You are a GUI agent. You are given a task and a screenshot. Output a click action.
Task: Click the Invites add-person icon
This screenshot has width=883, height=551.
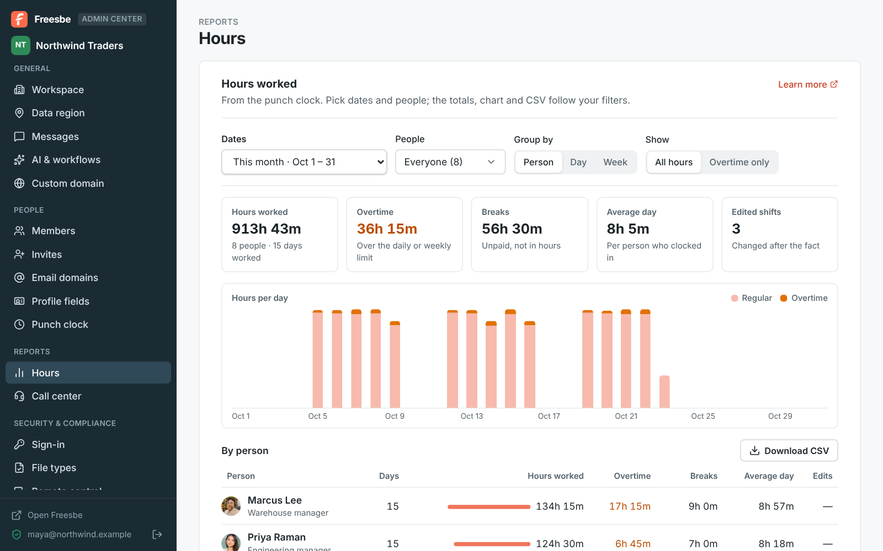[19, 255]
